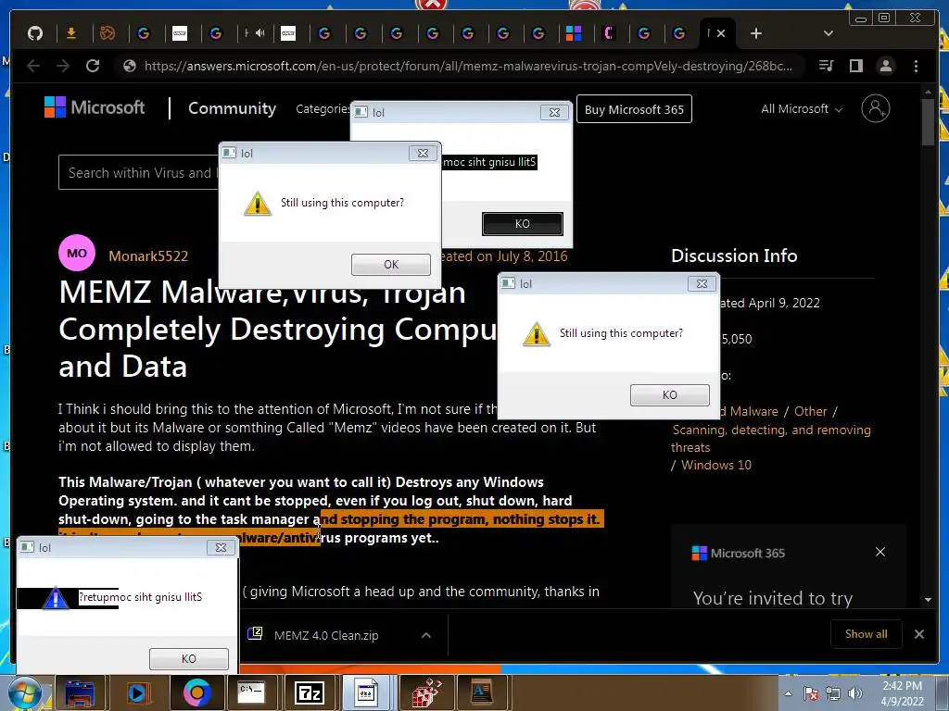Open the tab with the download arrow icon
Image resolution: width=949 pixels, height=711 pixels.
[71, 33]
